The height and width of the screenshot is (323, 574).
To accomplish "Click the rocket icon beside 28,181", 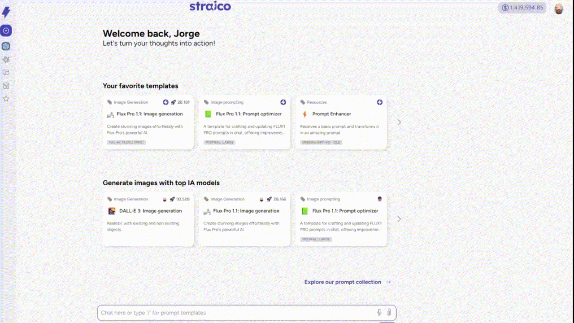I will (173, 102).
